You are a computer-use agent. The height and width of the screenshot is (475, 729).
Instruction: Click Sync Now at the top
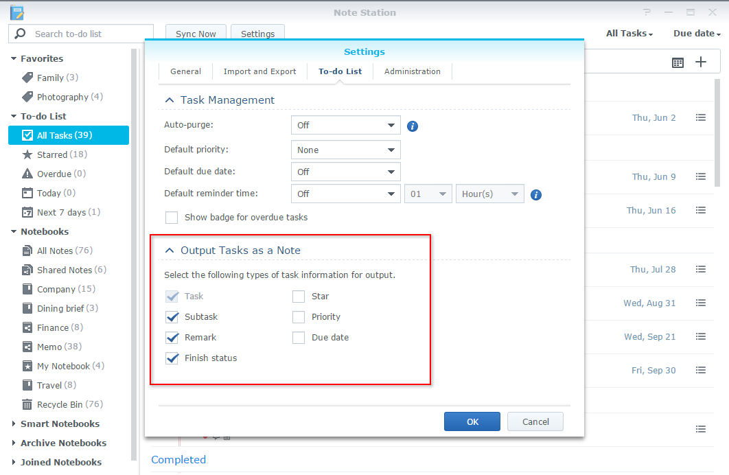coord(195,33)
